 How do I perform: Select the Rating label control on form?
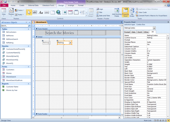(x=46, y=43)
